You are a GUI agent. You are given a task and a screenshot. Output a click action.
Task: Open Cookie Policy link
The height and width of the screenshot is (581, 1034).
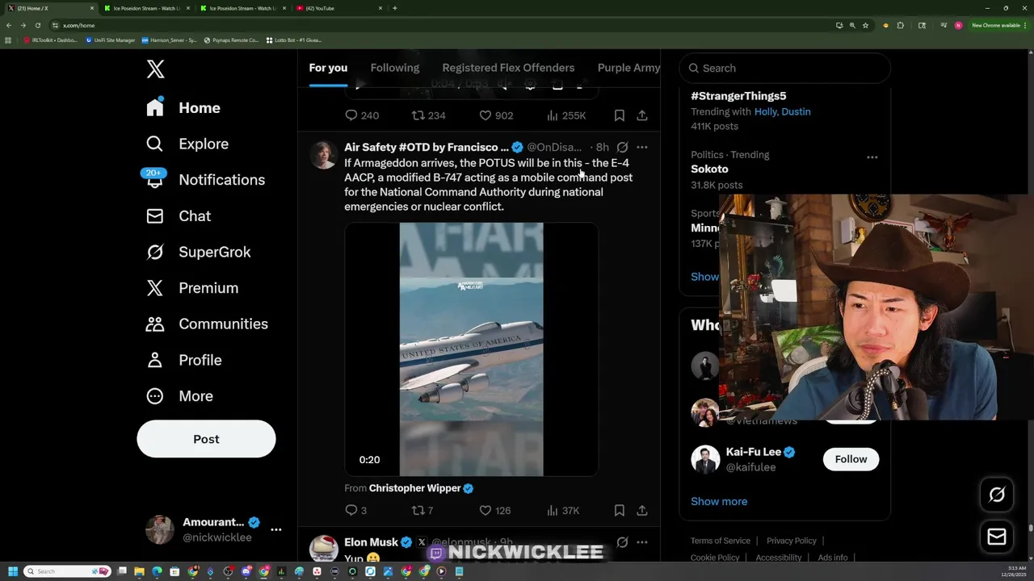(x=715, y=558)
